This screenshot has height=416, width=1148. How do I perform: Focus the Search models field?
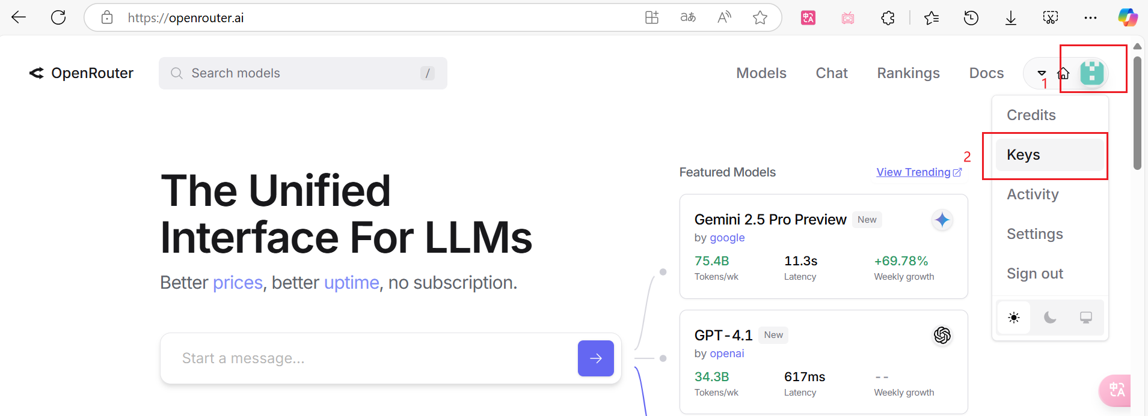pos(303,73)
